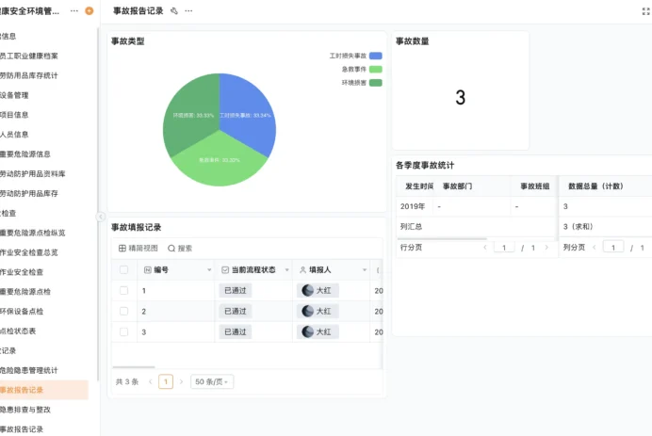Open 项目信息 in the sidebar
The width and height of the screenshot is (652, 436).
tap(14, 115)
